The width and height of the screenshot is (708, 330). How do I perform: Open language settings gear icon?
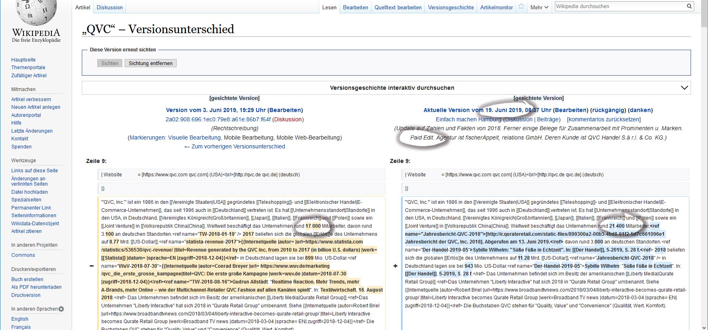coord(61,309)
